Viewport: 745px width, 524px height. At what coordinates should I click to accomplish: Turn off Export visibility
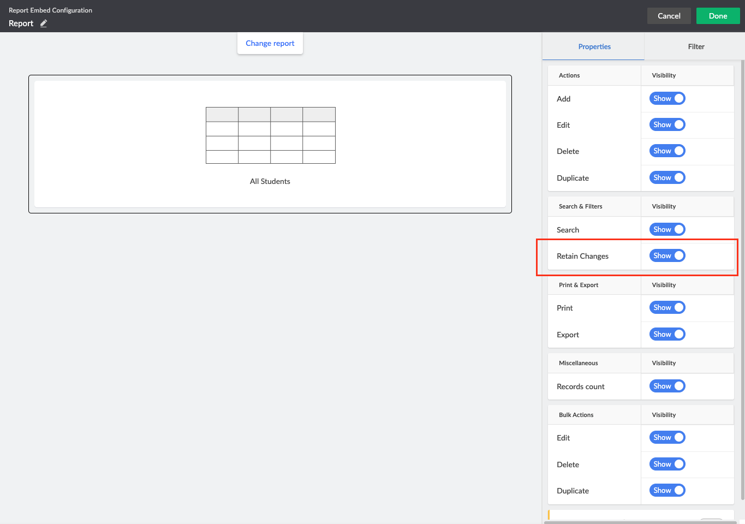coord(667,334)
